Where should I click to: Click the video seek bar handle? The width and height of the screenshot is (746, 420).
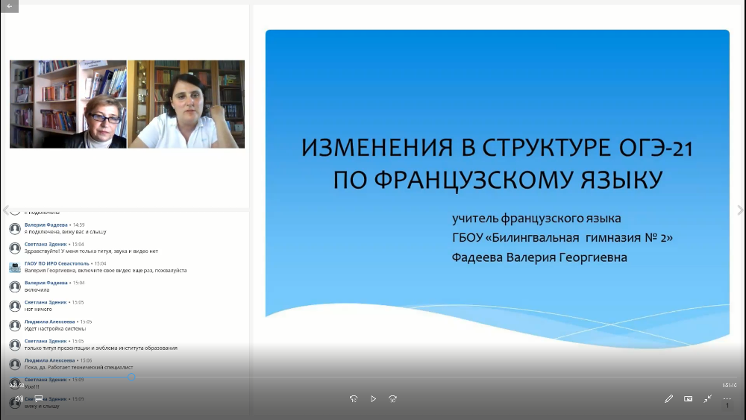coord(131,377)
